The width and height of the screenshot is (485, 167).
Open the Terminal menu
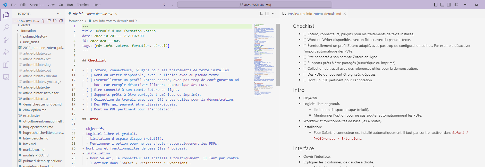(83, 5)
